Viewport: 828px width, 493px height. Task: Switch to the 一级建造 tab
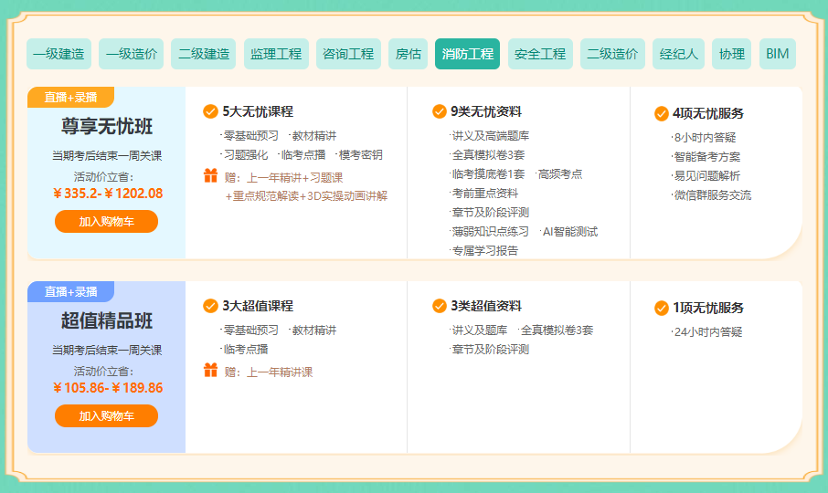[x=58, y=54]
